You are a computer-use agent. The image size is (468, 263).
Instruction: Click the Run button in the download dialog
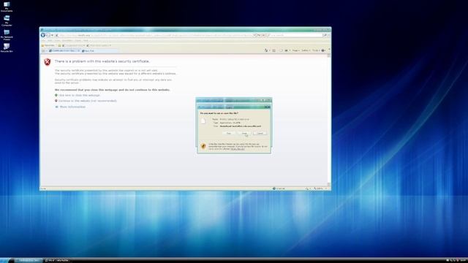tap(229, 133)
